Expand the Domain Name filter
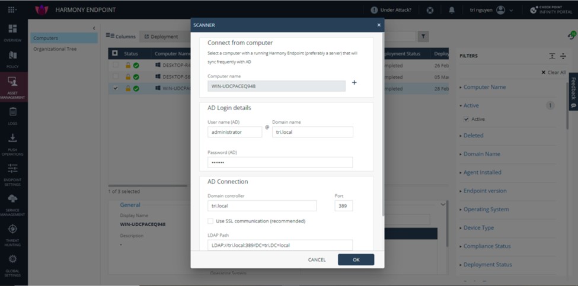This screenshot has height=286, width=578. pyautogui.click(x=480, y=154)
